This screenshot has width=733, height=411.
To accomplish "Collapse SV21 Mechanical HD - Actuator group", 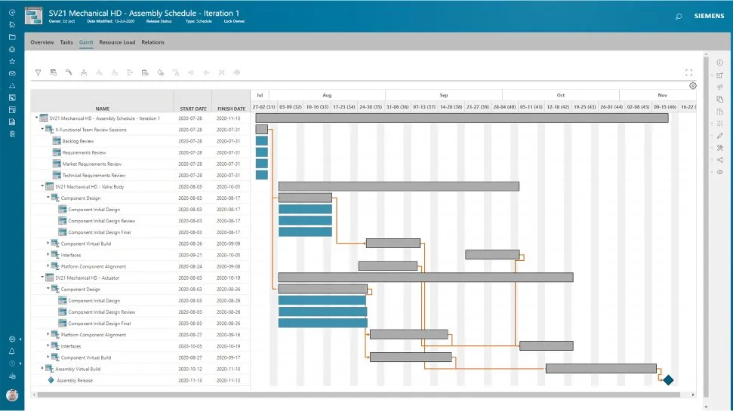I will [36, 278].
